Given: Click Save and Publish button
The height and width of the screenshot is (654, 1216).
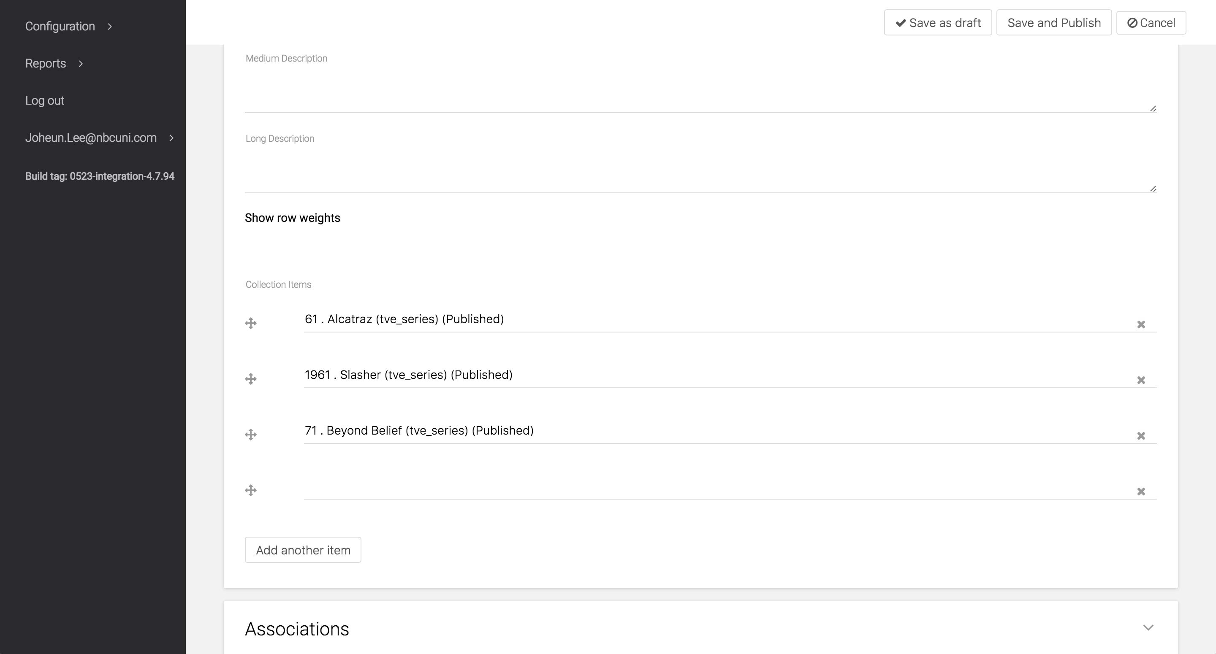Looking at the screenshot, I should pos(1053,23).
